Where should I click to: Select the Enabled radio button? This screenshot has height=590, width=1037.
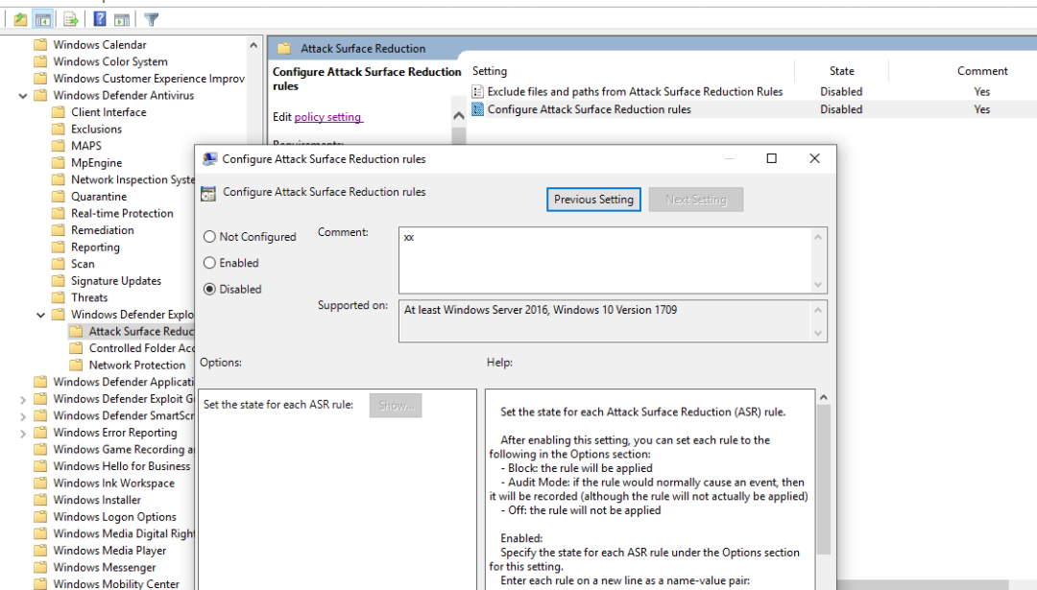point(209,263)
